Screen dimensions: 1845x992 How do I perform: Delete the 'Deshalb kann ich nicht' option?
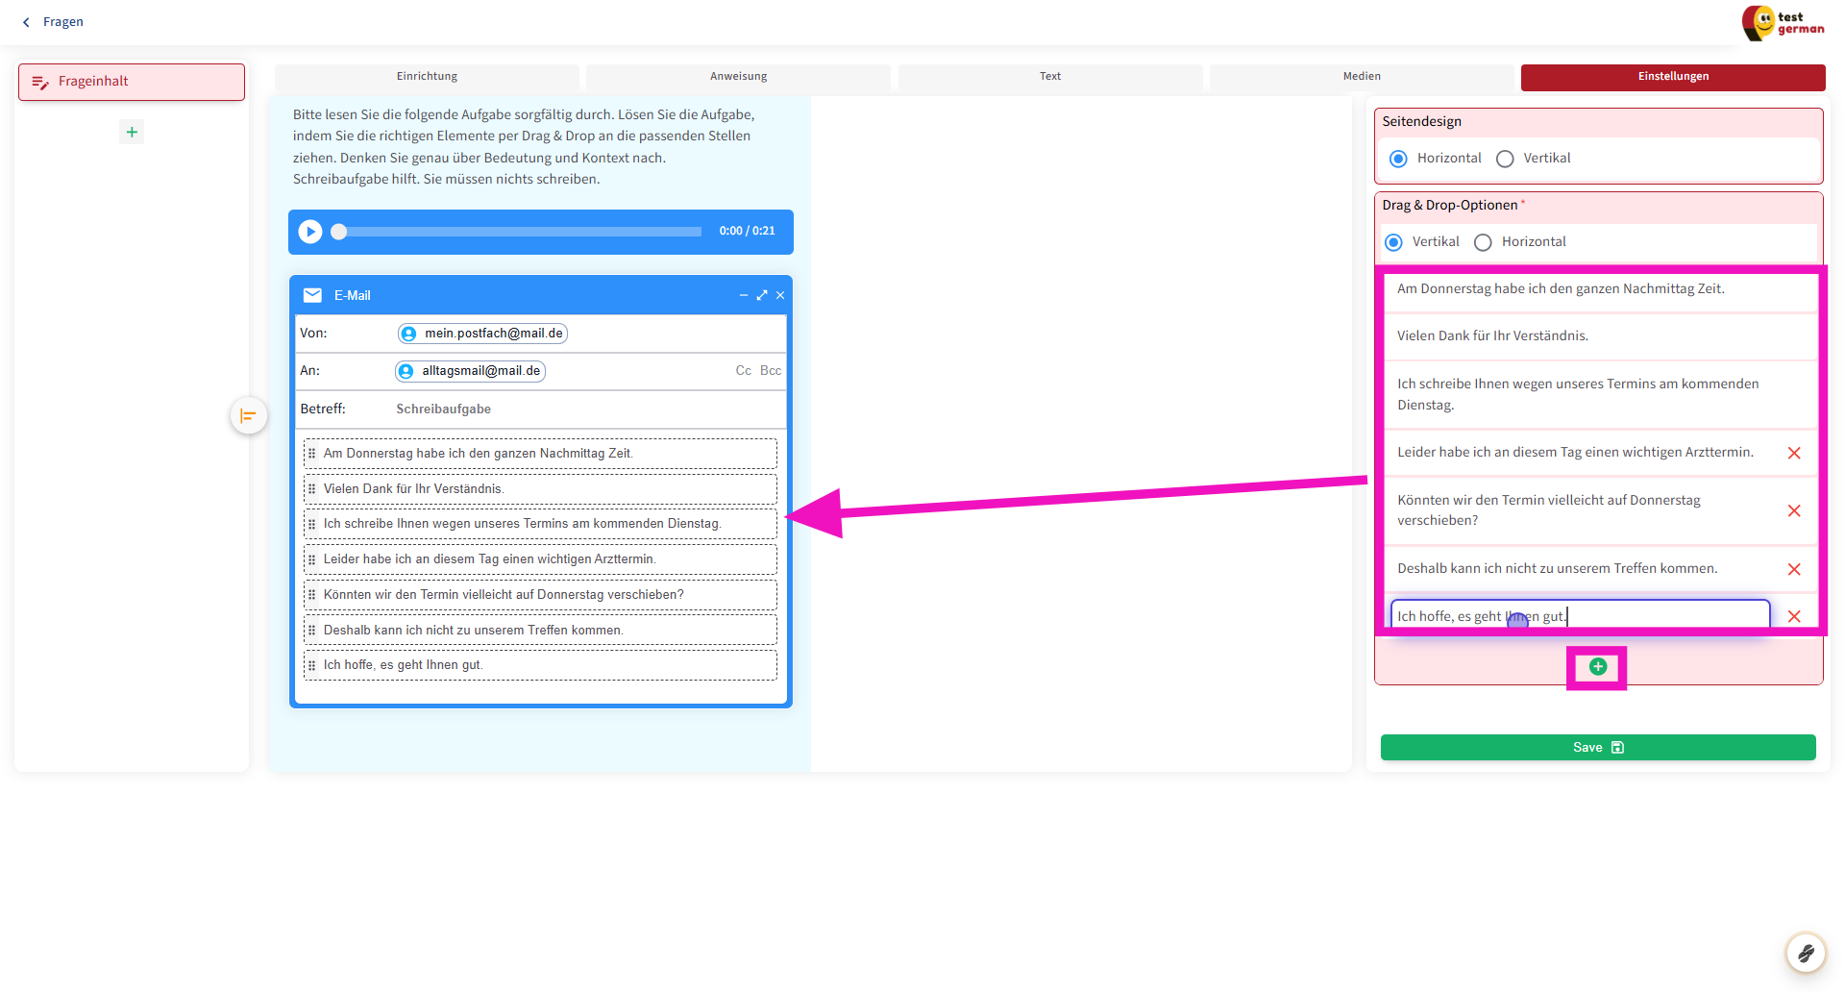(x=1793, y=569)
